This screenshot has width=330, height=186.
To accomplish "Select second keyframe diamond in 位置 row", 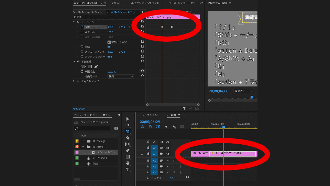I will coord(172,27).
